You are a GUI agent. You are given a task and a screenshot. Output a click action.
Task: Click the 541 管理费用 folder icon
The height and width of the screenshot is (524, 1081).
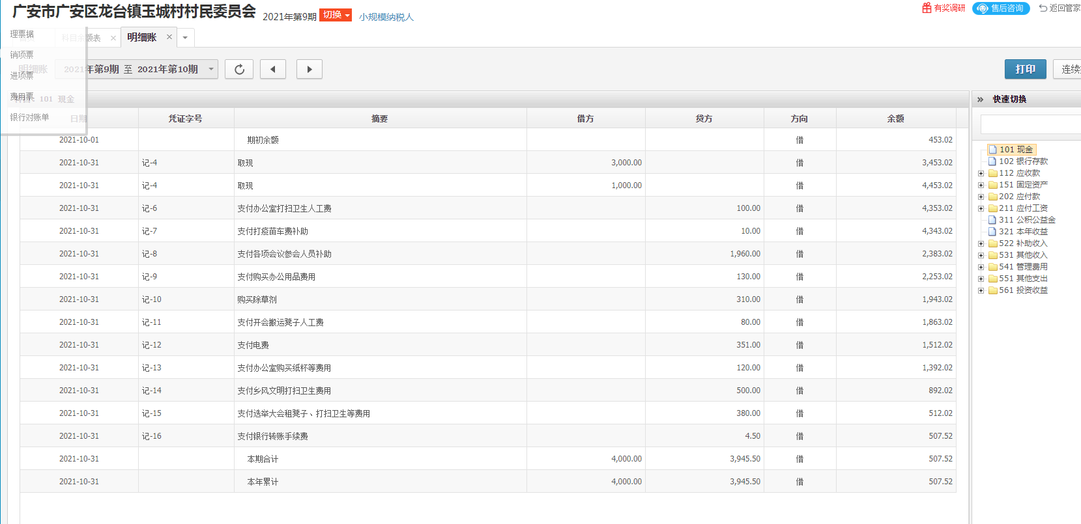(993, 267)
